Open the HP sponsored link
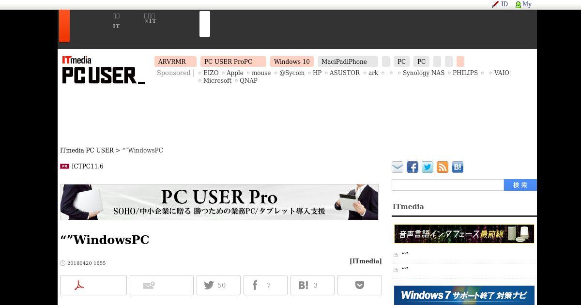Viewport: 581px width, 305px height. click(x=317, y=73)
